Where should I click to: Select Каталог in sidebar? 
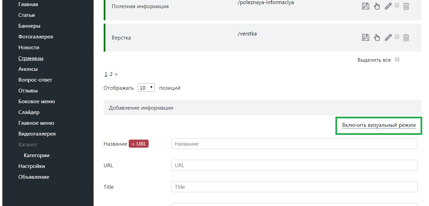(28, 145)
